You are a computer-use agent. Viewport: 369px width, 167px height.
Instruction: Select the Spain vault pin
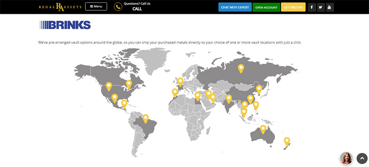[175, 93]
